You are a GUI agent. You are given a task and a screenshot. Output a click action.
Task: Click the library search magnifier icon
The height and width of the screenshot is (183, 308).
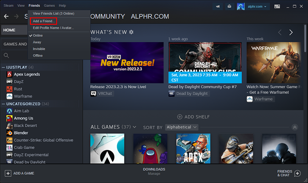click(6, 55)
